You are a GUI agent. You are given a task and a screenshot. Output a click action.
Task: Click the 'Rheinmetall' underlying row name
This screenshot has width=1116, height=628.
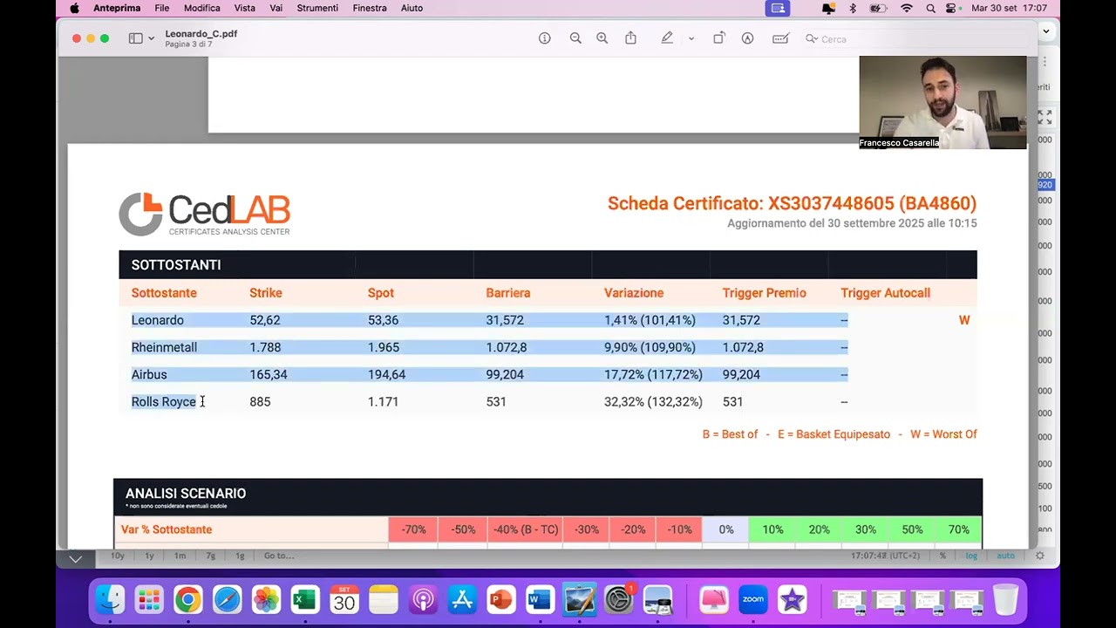coord(164,347)
